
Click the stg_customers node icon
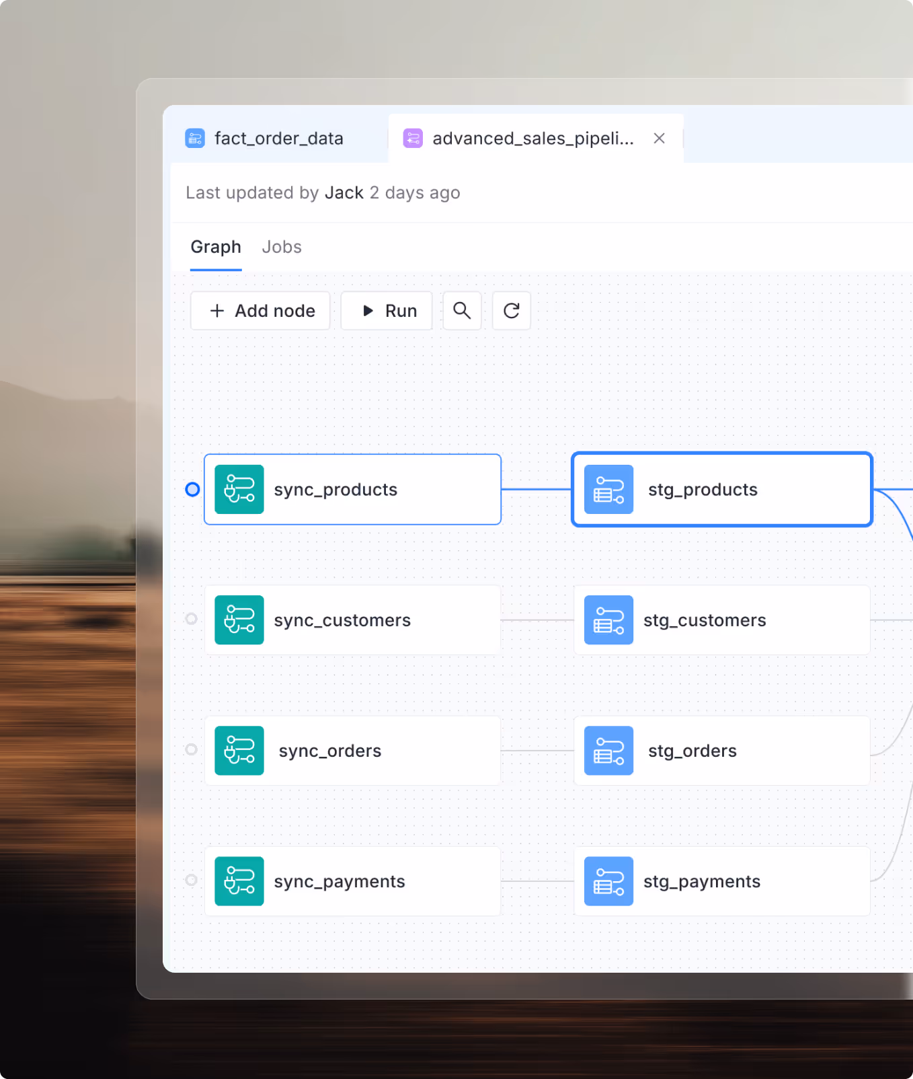pos(609,620)
